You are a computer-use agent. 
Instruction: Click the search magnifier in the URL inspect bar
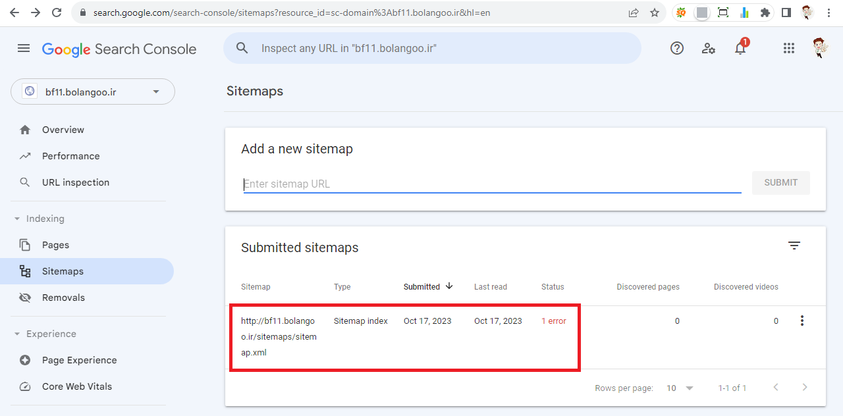pyautogui.click(x=242, y=48)
